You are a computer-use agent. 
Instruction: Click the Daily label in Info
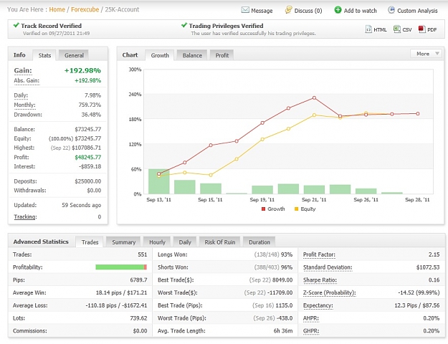pos(21,95)
